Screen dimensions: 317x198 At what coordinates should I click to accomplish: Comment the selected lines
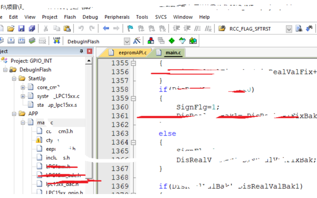point(197,29)
